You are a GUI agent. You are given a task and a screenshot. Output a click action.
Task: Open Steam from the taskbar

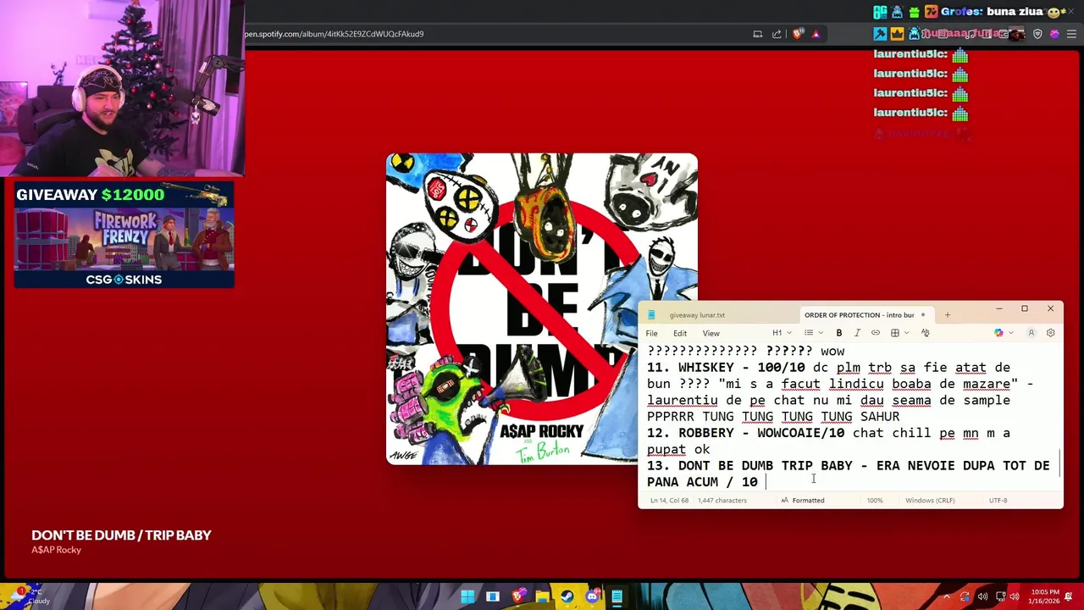point(567,596)
